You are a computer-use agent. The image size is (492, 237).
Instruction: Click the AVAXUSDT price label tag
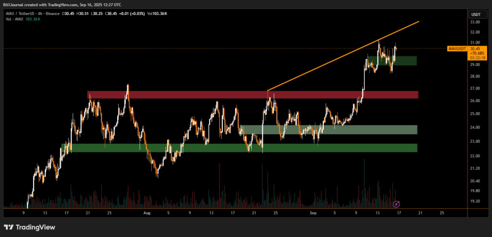point(456,49)
